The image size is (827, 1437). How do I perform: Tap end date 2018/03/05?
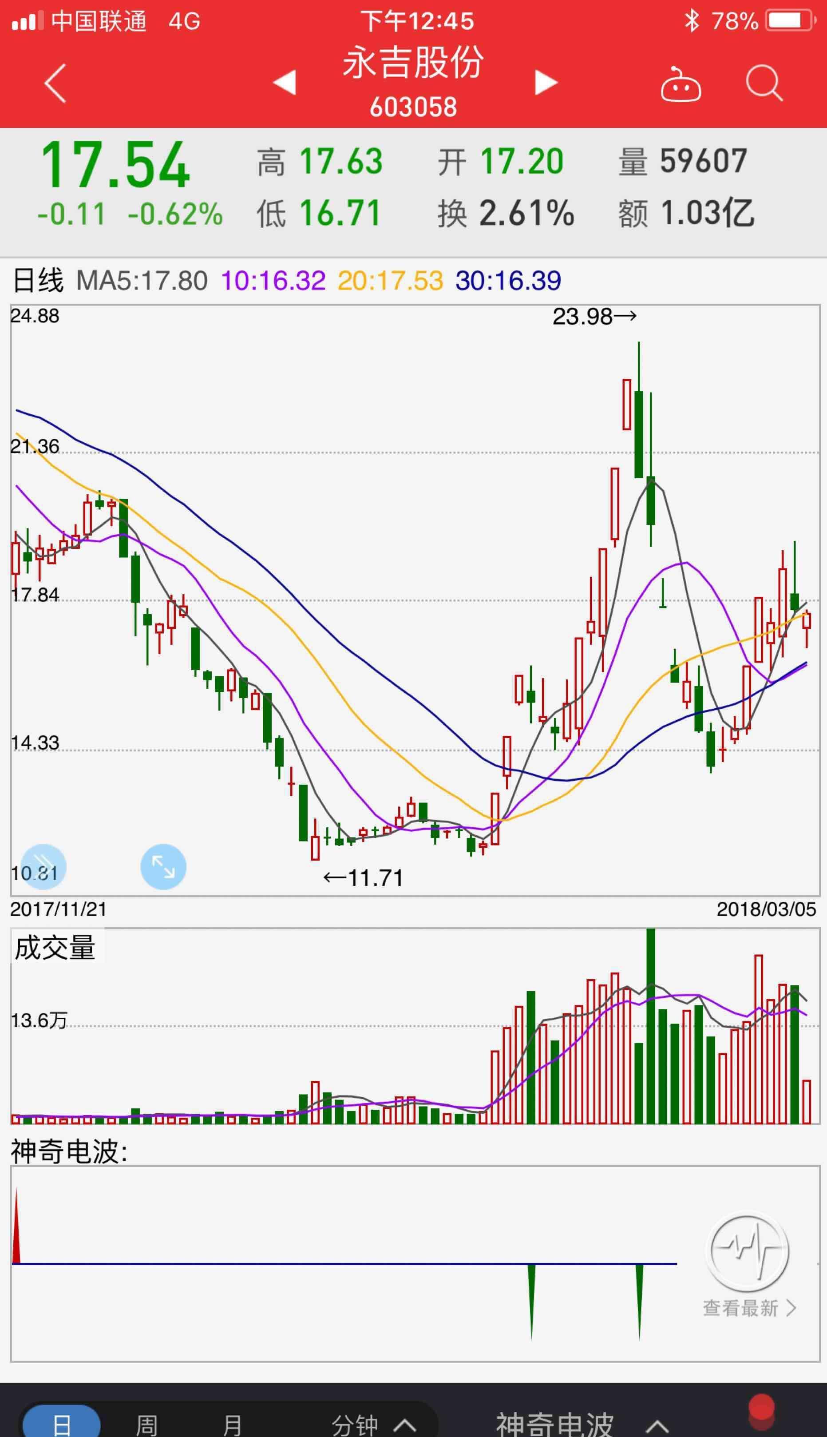(x=766, y=909)
